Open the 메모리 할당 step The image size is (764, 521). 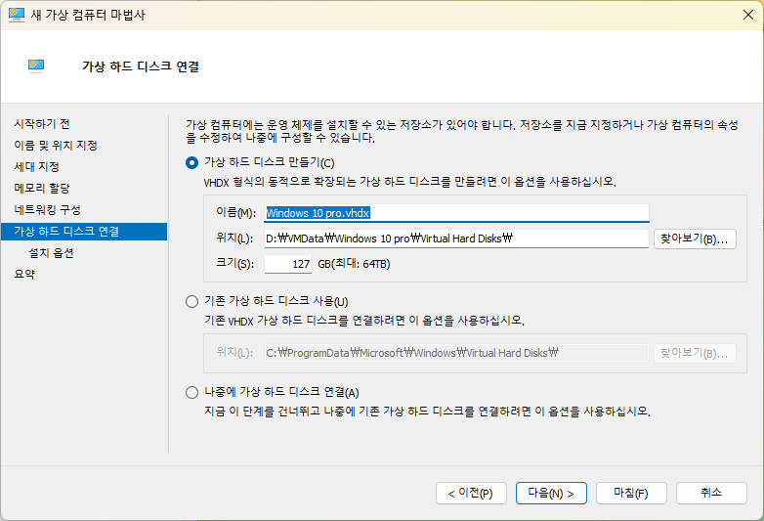point(42,188)
